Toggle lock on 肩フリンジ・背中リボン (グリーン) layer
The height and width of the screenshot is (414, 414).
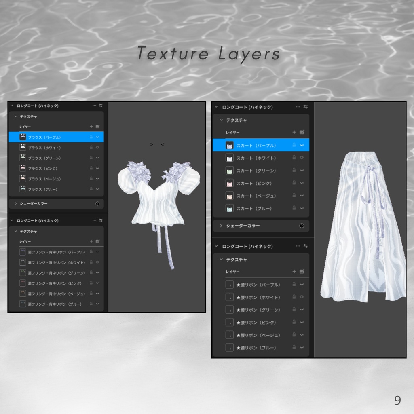pos(91,272)
